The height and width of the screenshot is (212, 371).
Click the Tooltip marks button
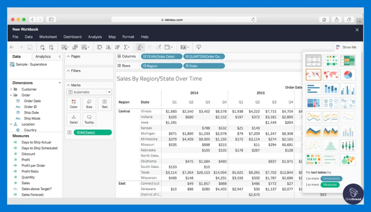tap(89, 119)
